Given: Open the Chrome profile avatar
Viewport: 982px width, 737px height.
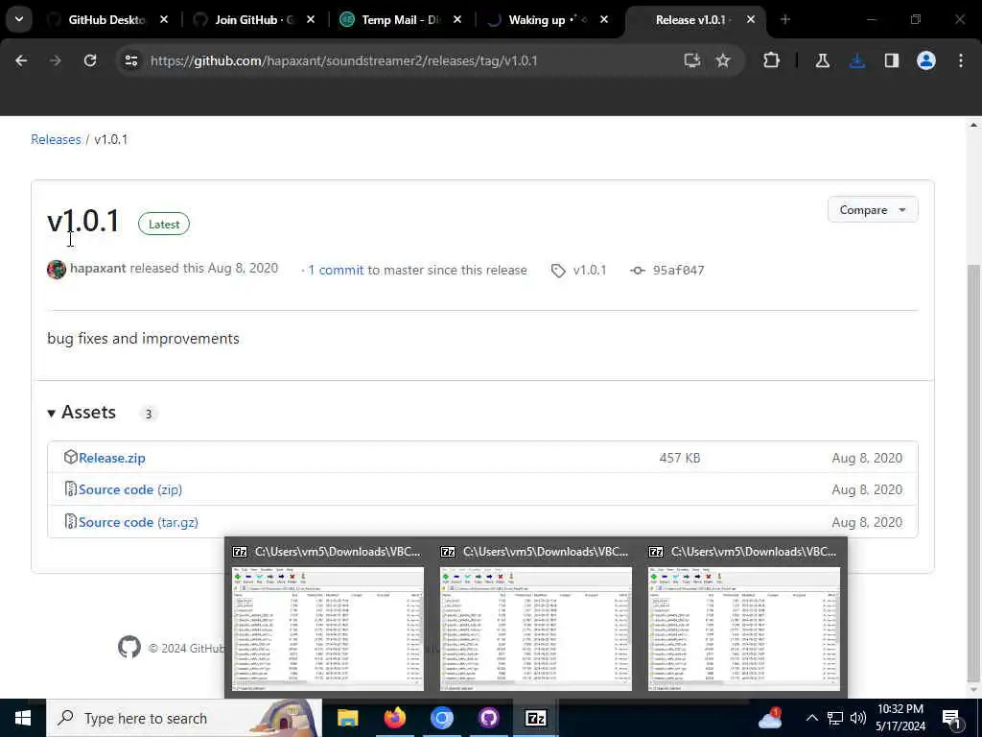Looking at the screenshot, I should [926, 60].
